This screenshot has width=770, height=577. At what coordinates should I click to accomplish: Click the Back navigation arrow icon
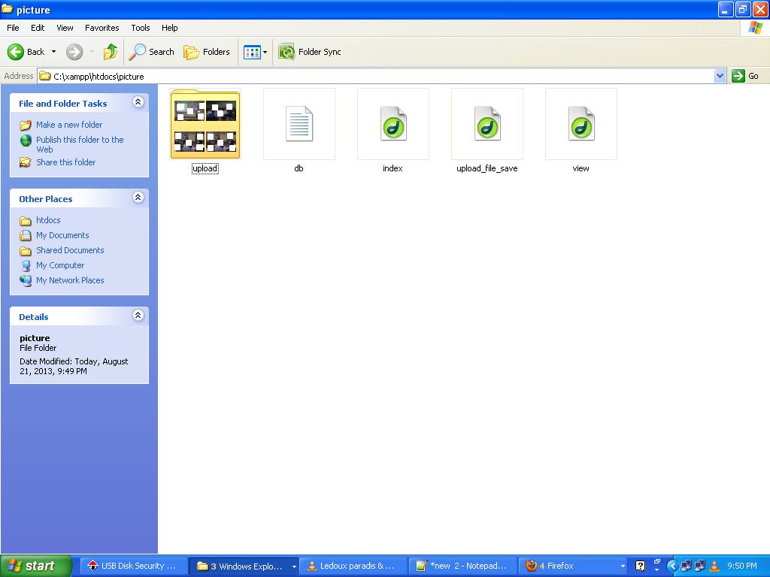pyautogui.click(x=15, y=52)
